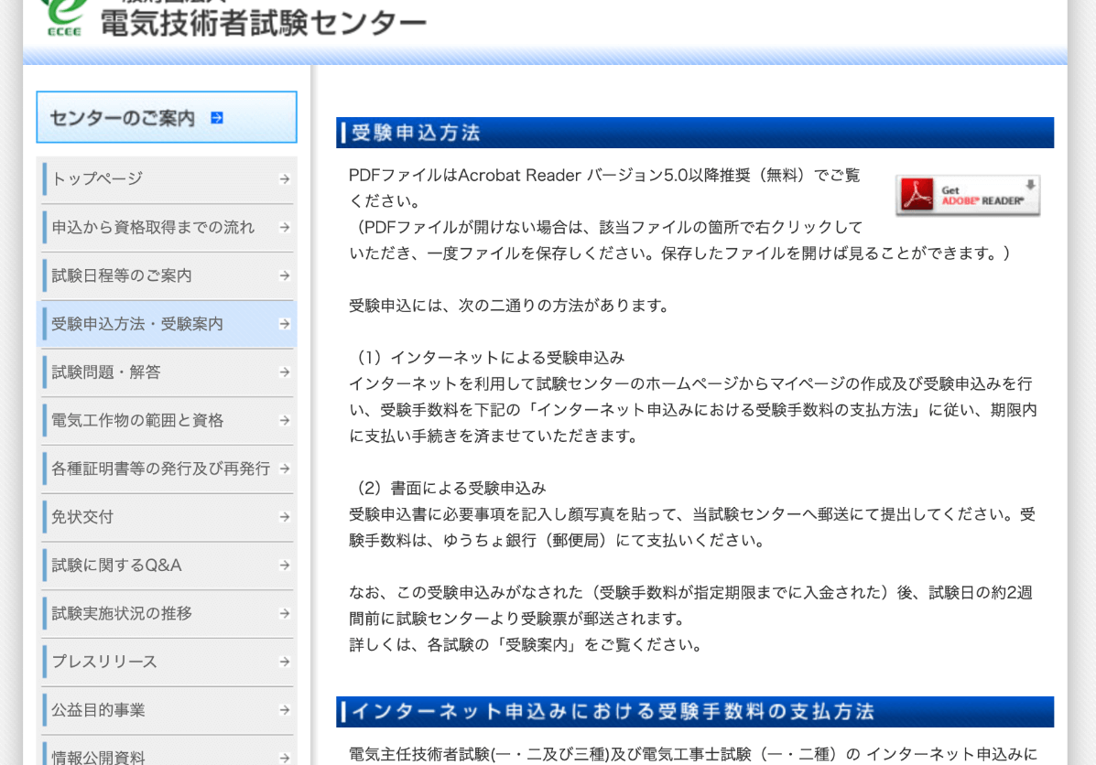This screenshot has height=765, width=1096.
Task: Click the text （2）書面による受験申込み
Action: pos(448,488)
